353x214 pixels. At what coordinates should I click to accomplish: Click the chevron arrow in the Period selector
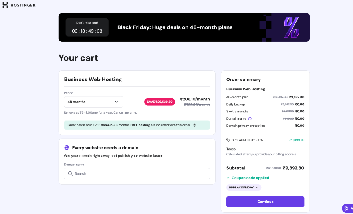click(117, 102)
